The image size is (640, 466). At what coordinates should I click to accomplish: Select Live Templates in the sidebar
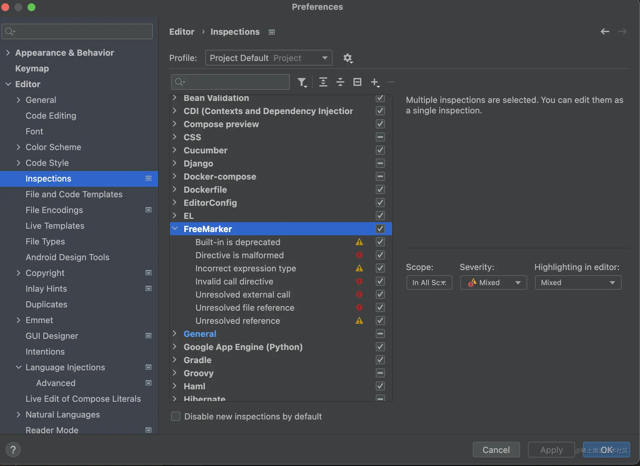55,226
